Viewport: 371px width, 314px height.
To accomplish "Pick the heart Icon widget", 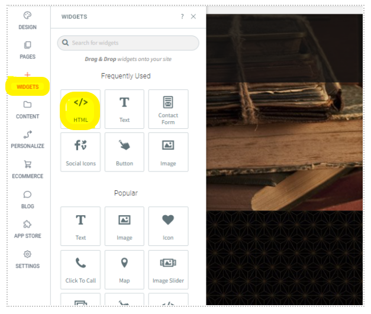I will (x=168, y=226).
